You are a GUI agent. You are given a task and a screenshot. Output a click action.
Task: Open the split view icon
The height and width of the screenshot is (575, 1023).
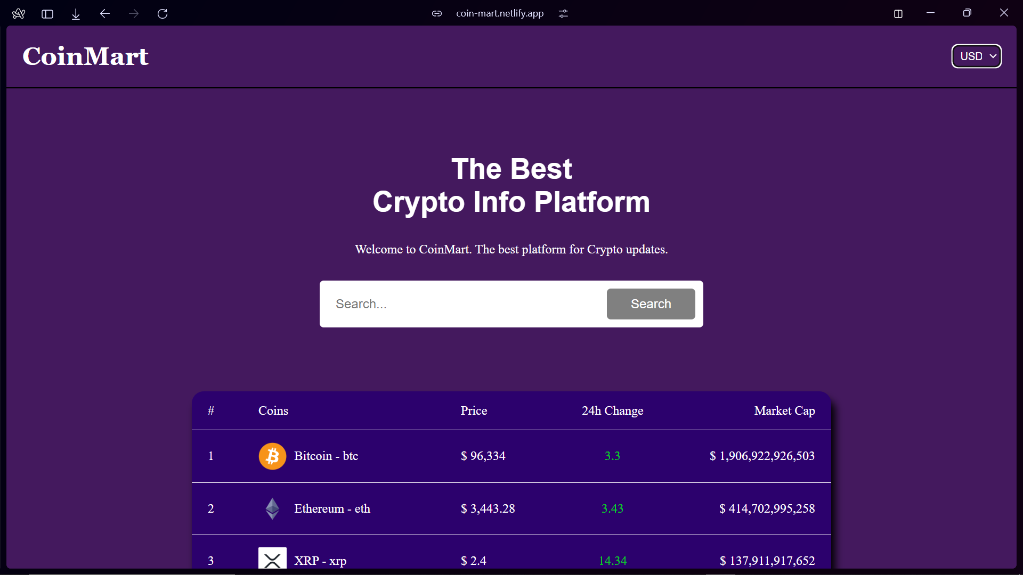[898, 14]
